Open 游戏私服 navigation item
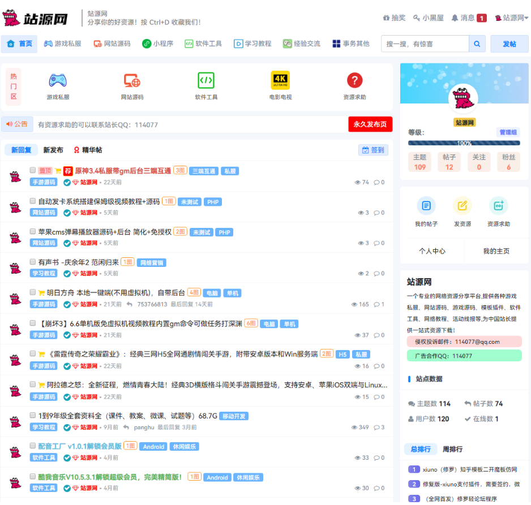The width and height of the screenshot is (531, 505). [63, 44]
